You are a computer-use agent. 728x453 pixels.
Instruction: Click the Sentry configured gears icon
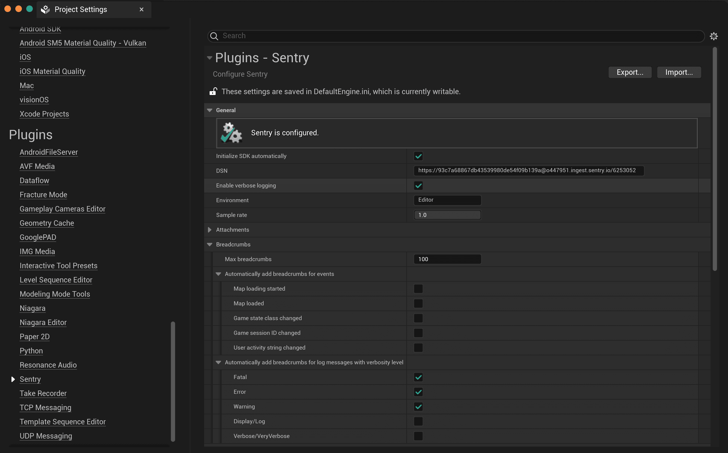point(231,133)
